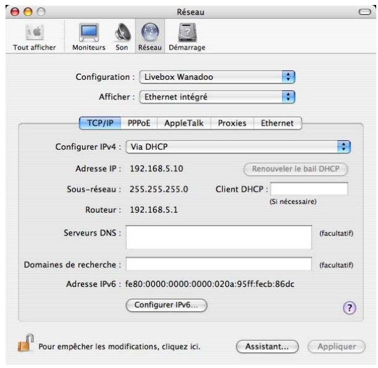The image size is (378, 368).
Task: Open the Tout afficher preferences icon
Action: point(35,38)
